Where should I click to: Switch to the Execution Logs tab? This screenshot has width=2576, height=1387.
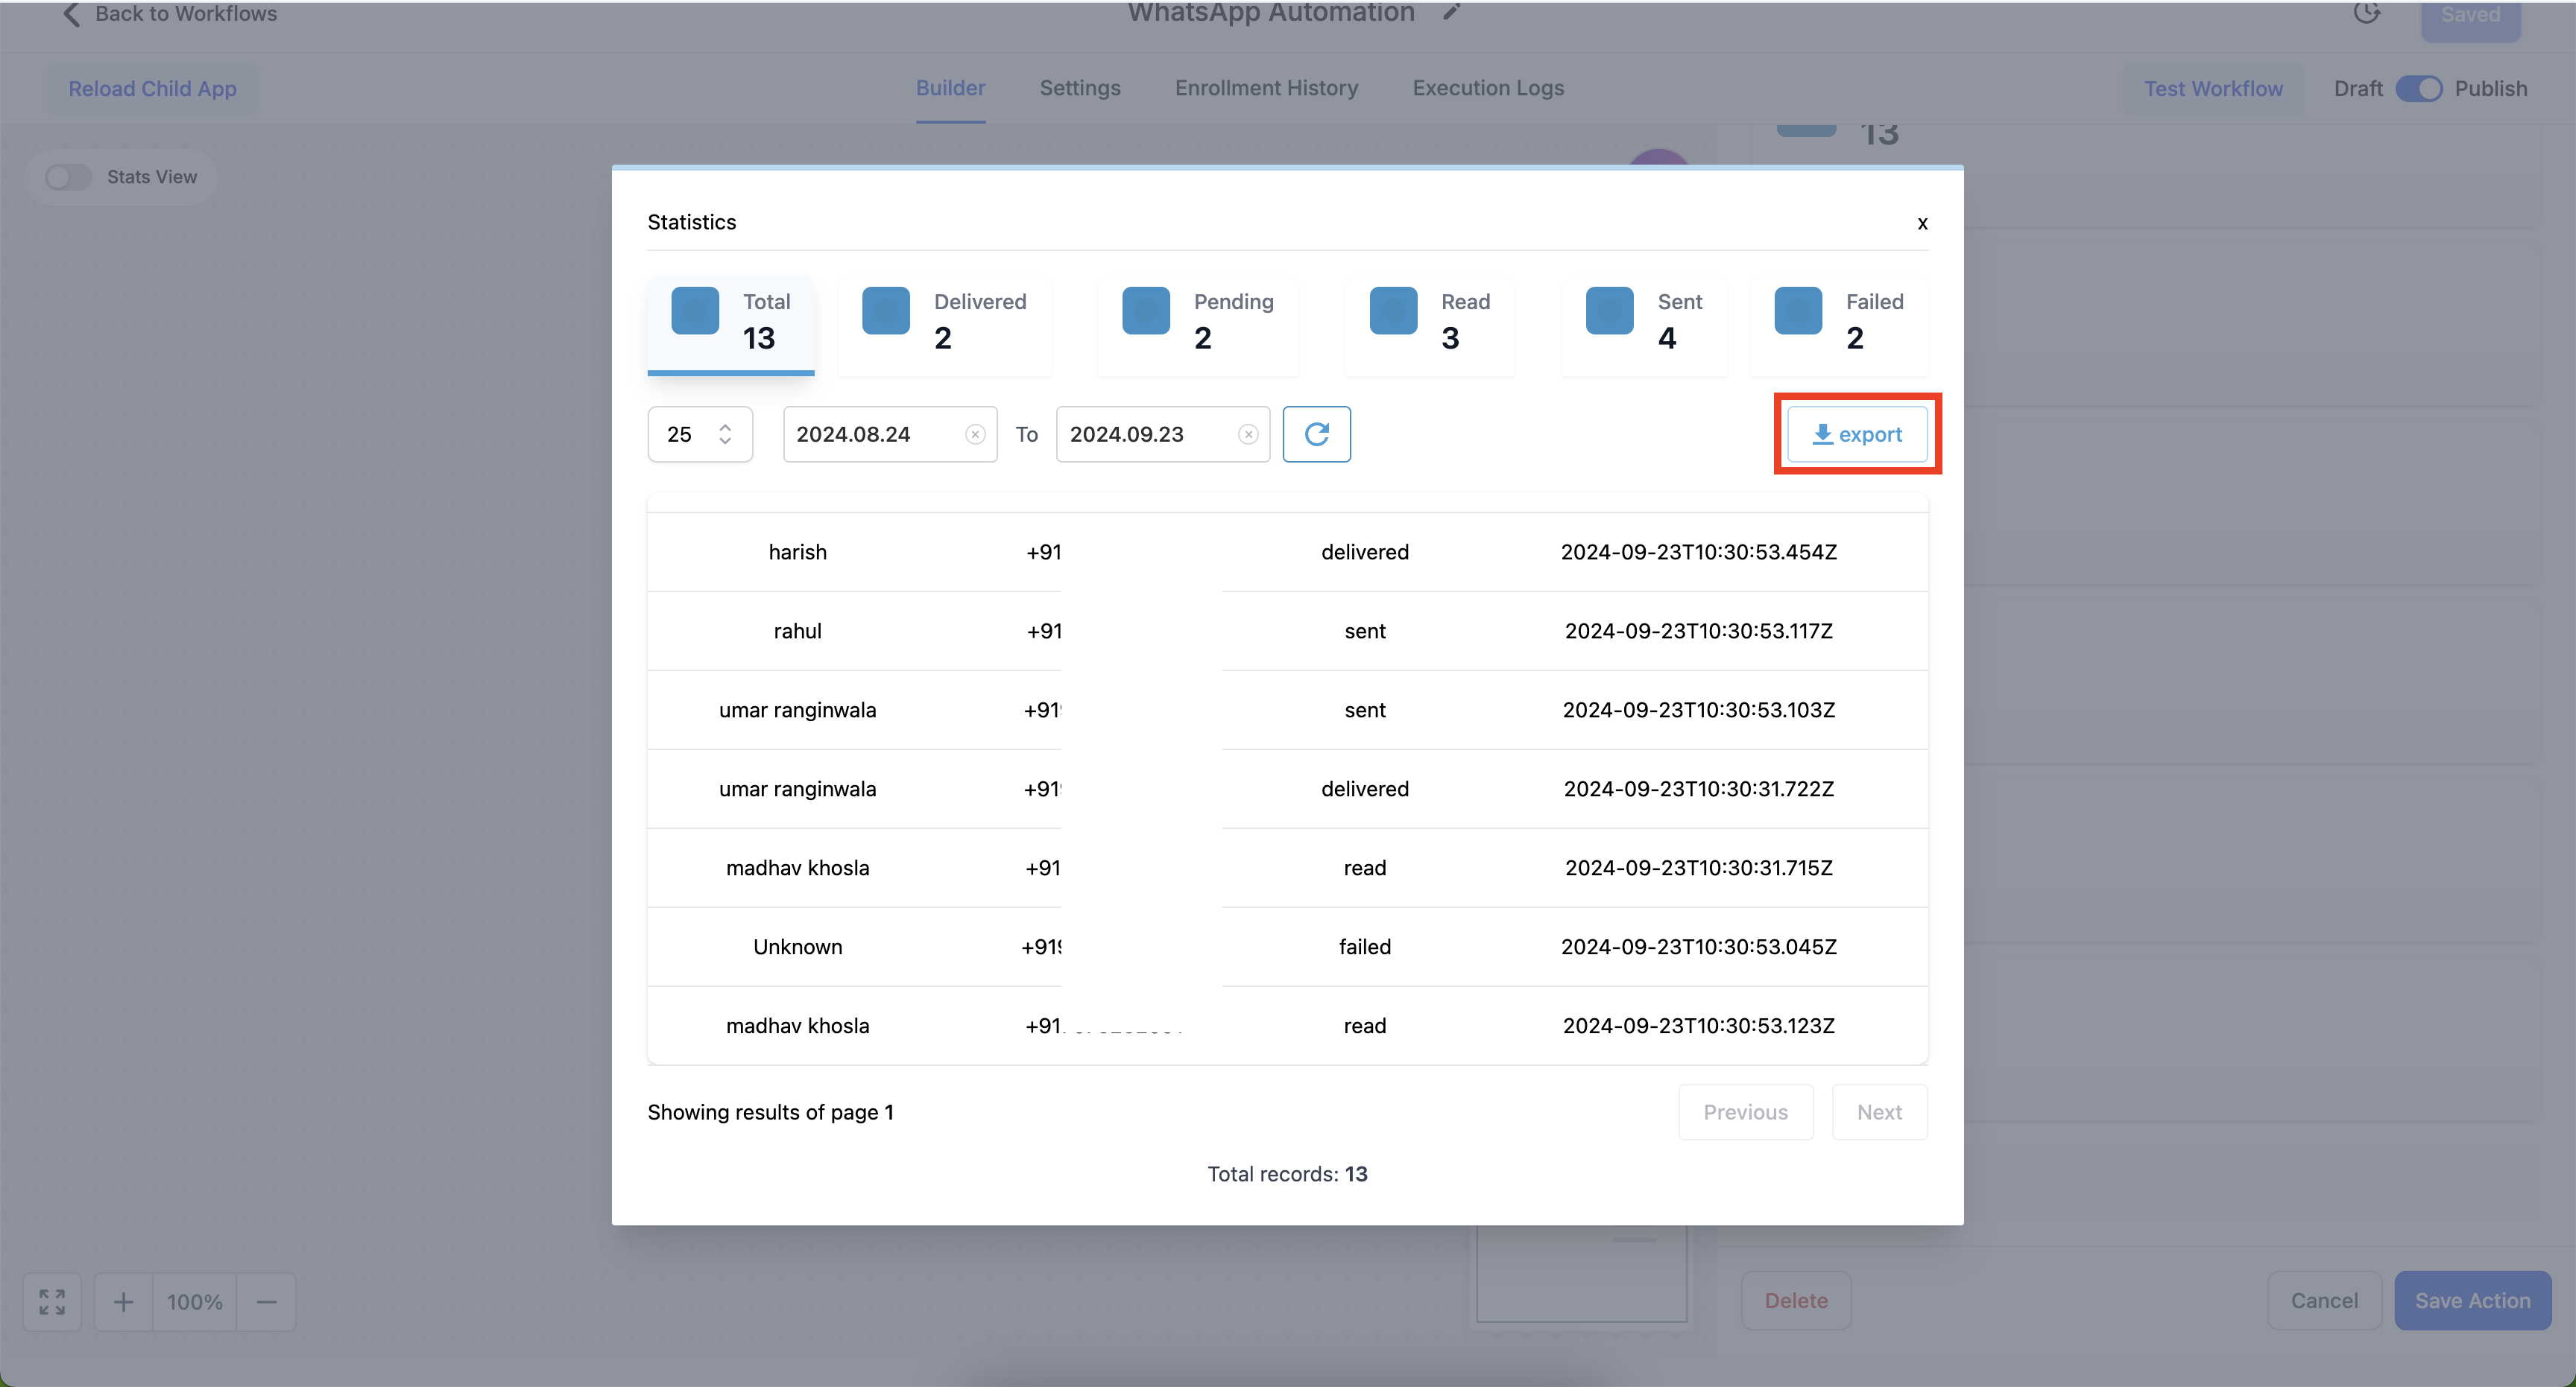[x=1487, y=88]
